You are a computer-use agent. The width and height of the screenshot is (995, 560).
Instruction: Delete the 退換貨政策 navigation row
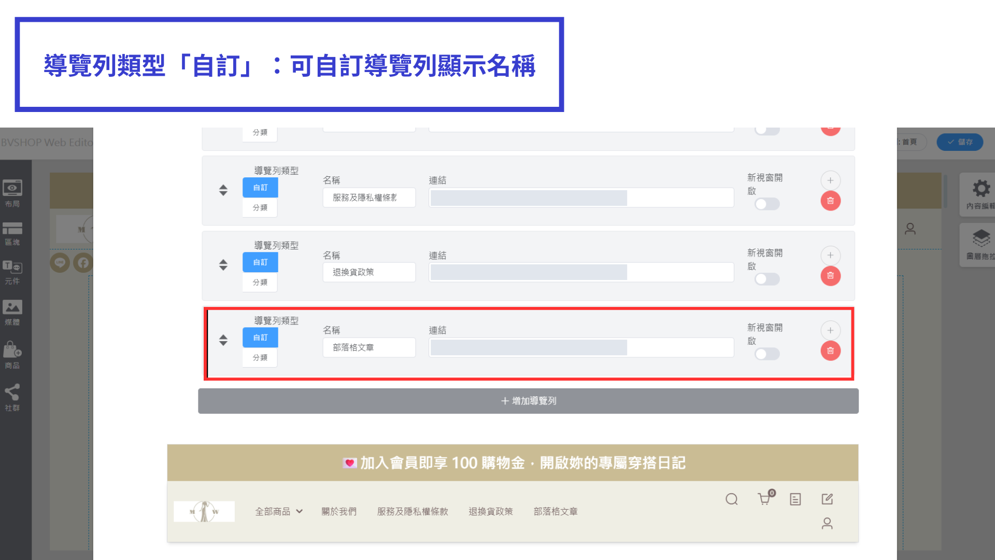click(x=830, y=275)
